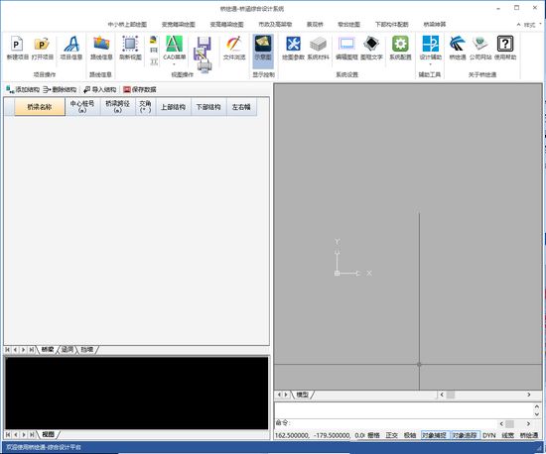Select the 下部构件配筋 ribbon tab
This screenshot has height=454, width=546.
392,25
